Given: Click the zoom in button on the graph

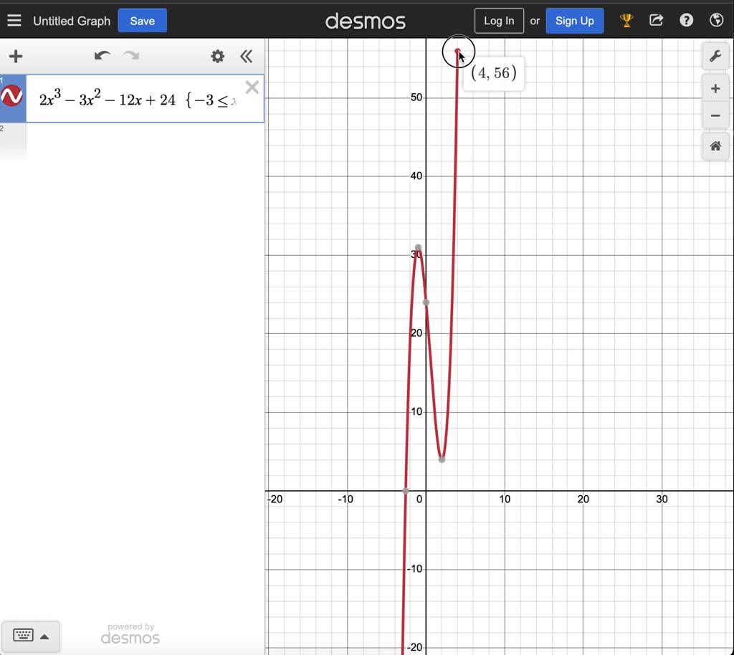Looking at the screenshot, I should coord(715,88).
